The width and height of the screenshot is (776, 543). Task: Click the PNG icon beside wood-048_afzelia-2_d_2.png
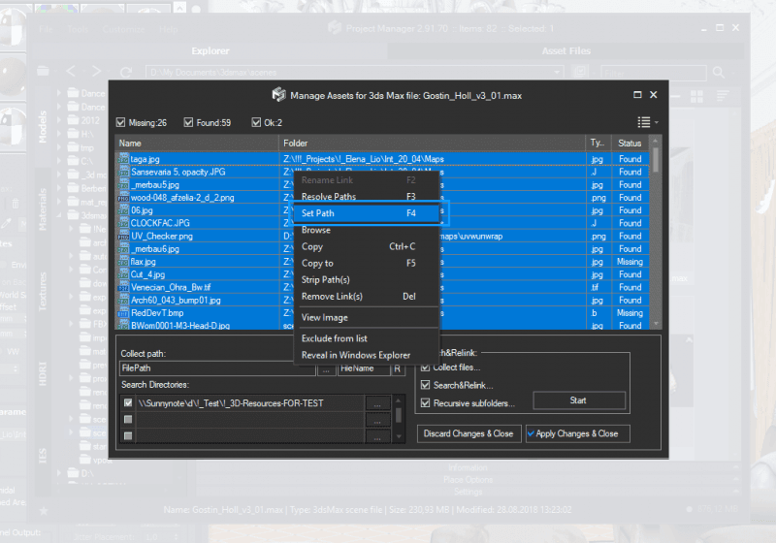[123, 197]
